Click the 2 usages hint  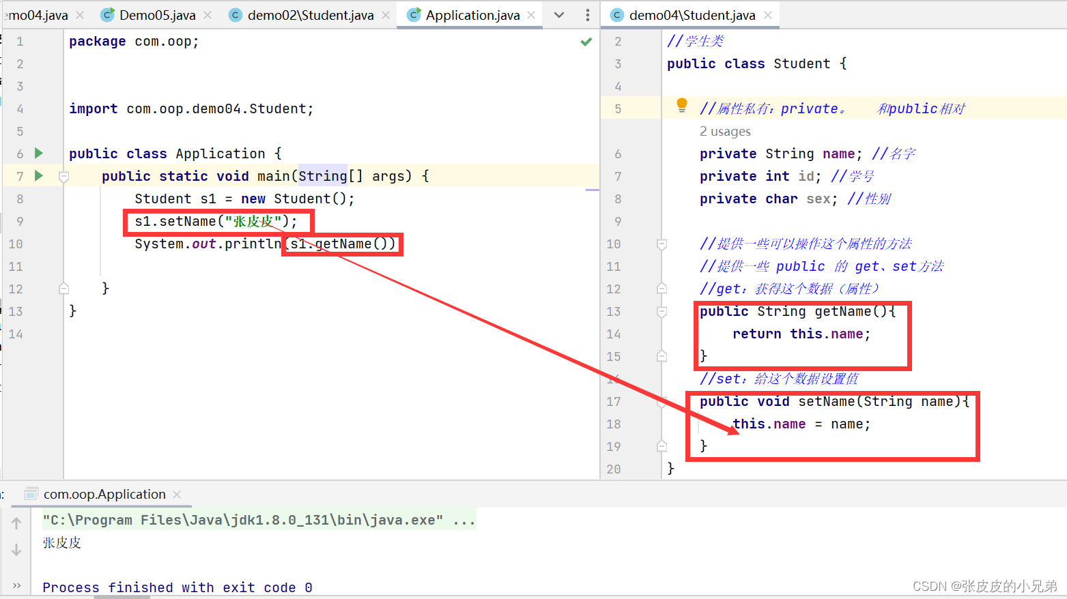pyautogui.click(x=725, y=131)
